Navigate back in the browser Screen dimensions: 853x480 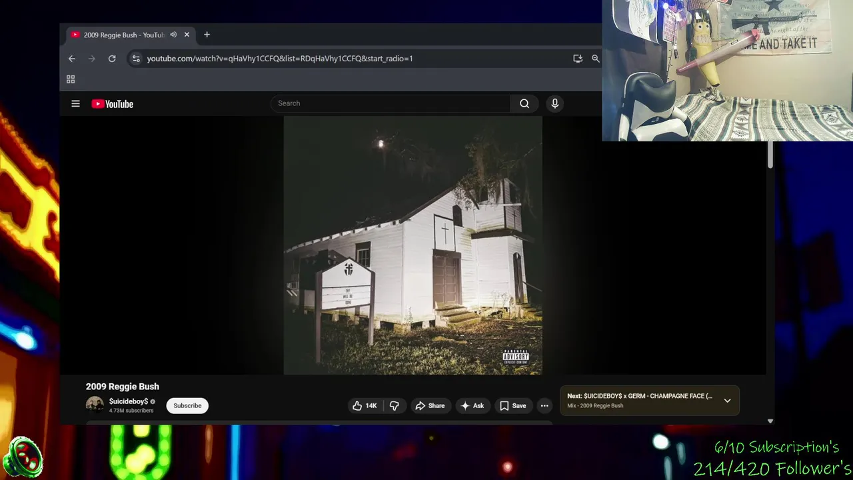coord(72,59)
